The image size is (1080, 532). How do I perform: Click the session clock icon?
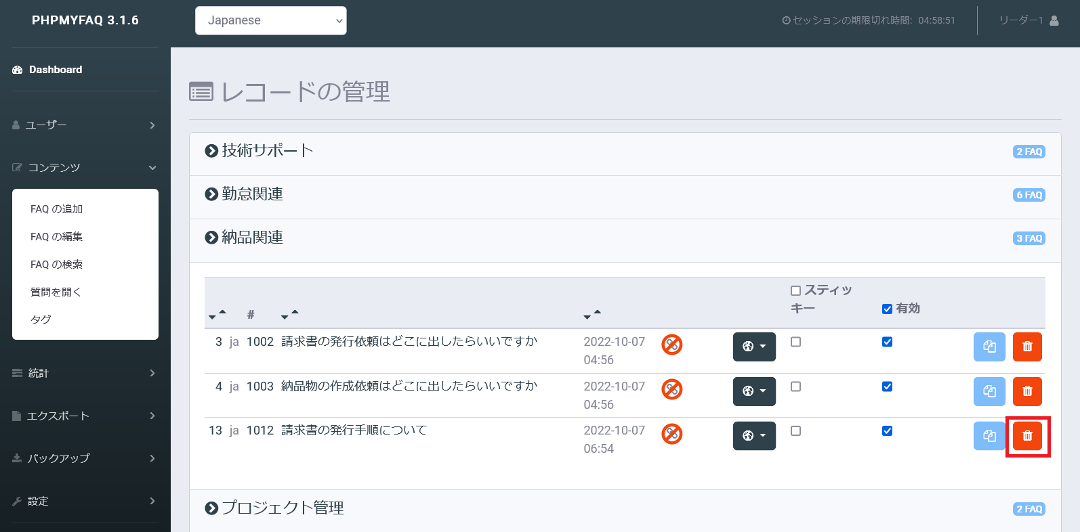pos(786,20)
